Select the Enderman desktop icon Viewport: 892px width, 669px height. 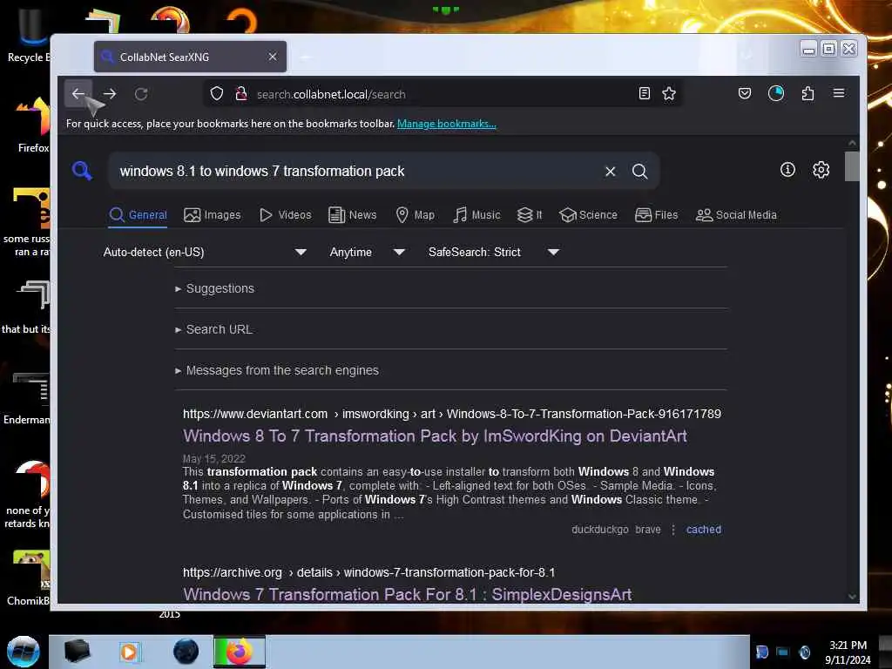[29, 398]
